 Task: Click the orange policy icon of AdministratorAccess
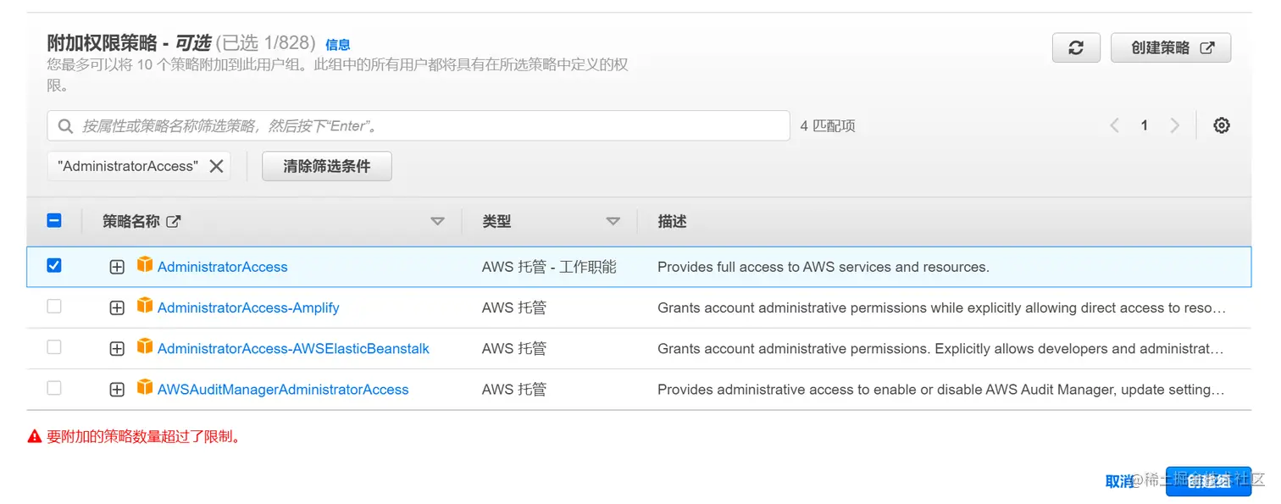tap(145, 265)
